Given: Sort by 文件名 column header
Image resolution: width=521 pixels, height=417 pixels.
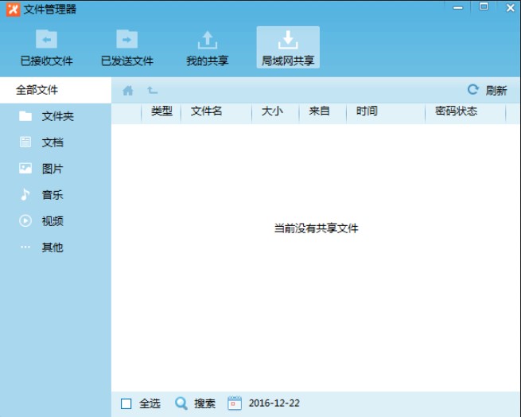Looking at the screenshot, I should pyautogui.click(x=207, y=111).
